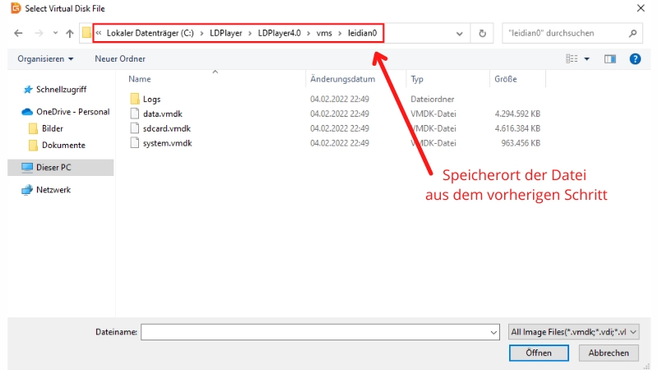Screen dimensions: 658x370
Task: Open the Organisieren menu
Action: click(x=45, y=58)
